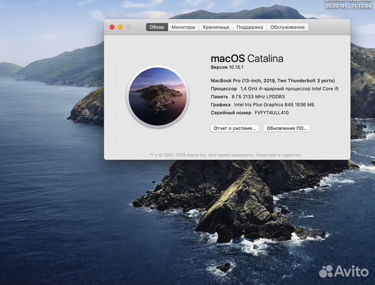The width and height of the screenshot is (375, 285).
Task: Click the Память 8 ГБ line
Action: (247, 97)
